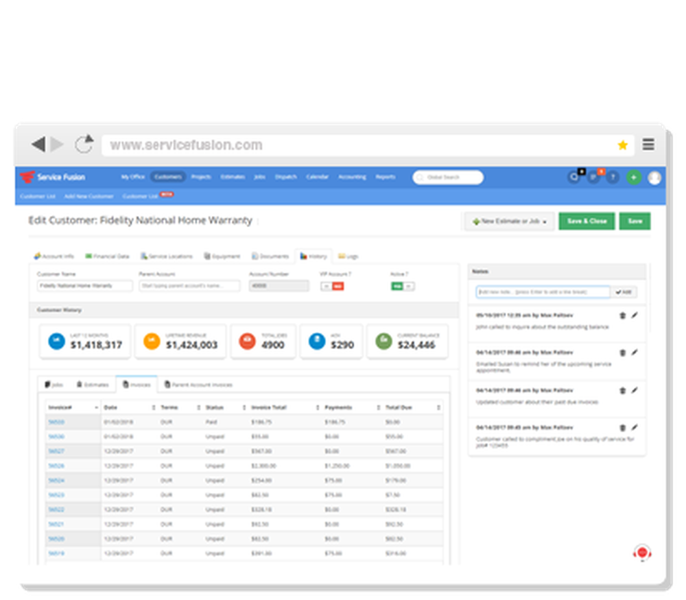Sort invoices by the Date column
The height and width of the screenshot is (600, 686).
tap(112, 407)
